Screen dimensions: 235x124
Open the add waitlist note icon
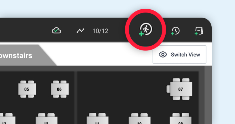coord(199,31)
